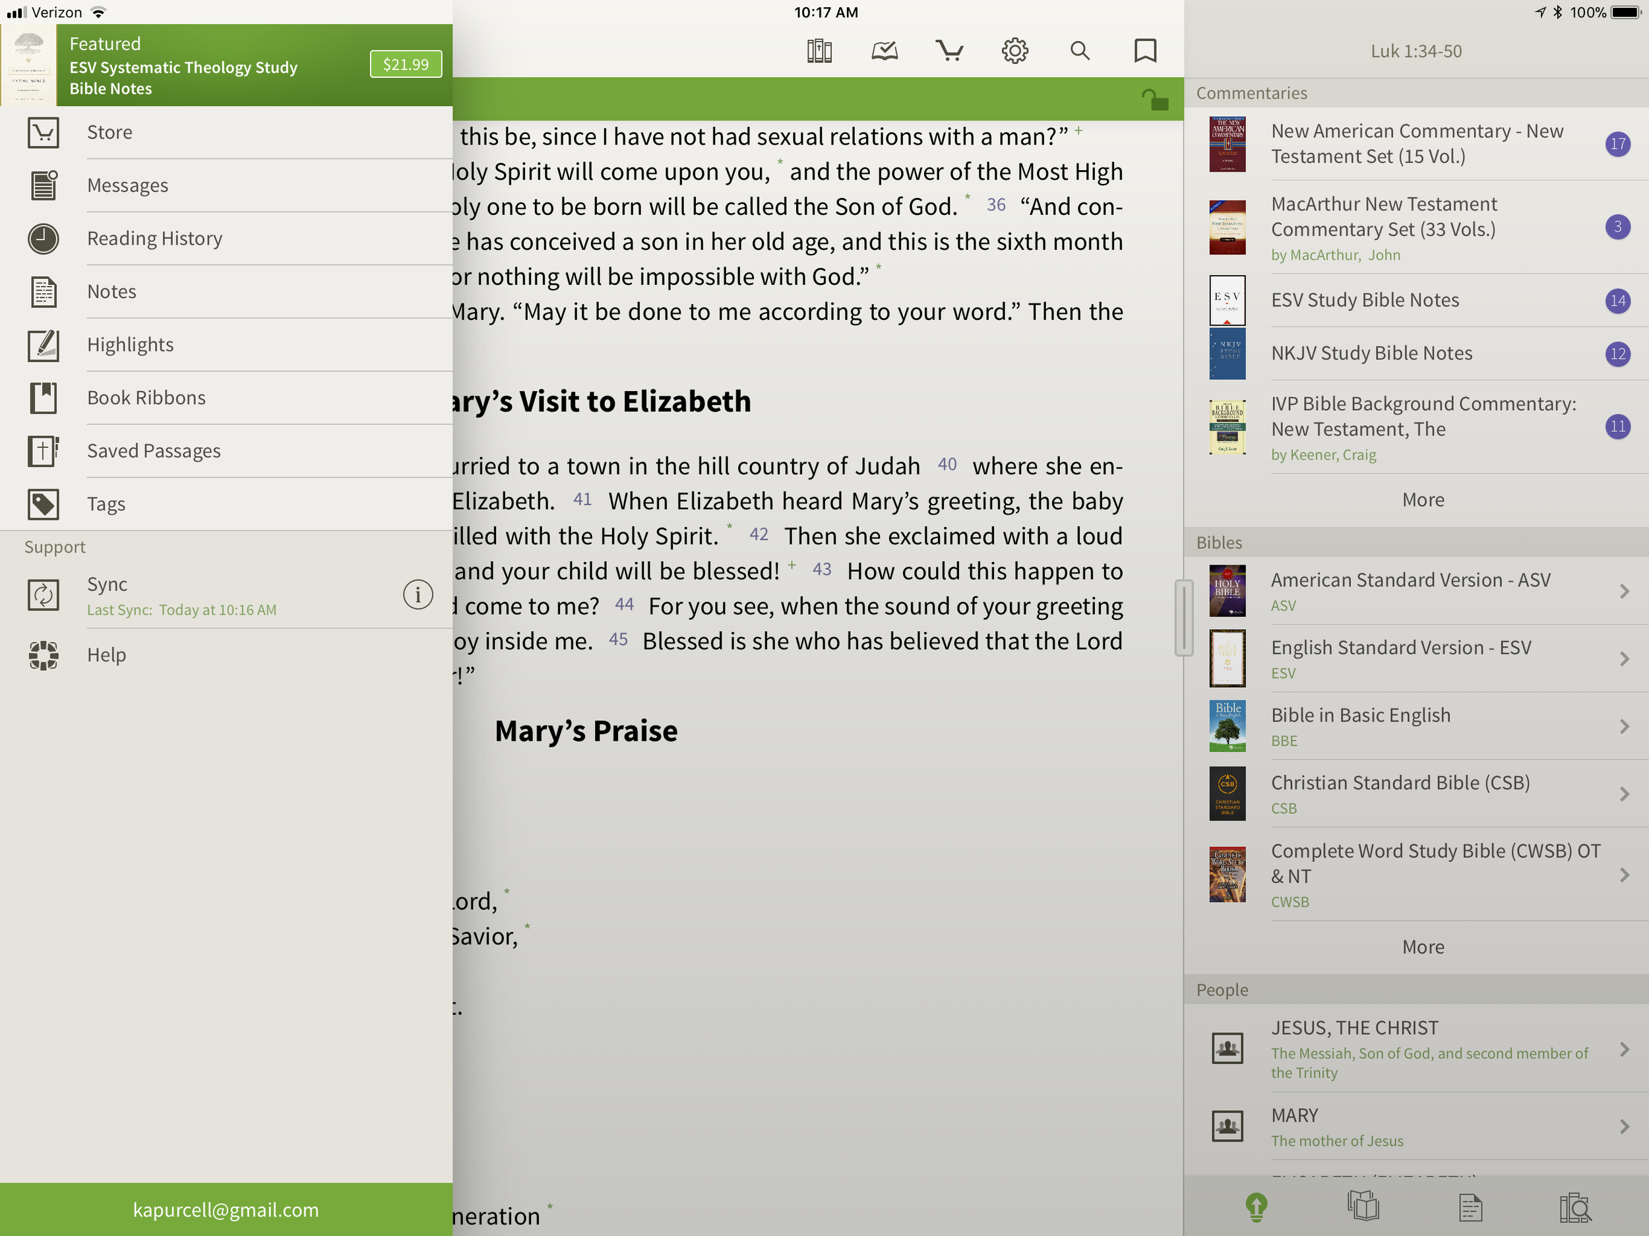Tap the featured book cover thumbnail
This screenshot has height=1236, width=1649.
click(28, 65)
